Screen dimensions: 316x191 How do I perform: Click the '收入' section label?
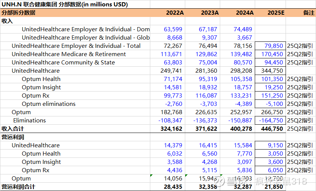[x=7, y=21]
